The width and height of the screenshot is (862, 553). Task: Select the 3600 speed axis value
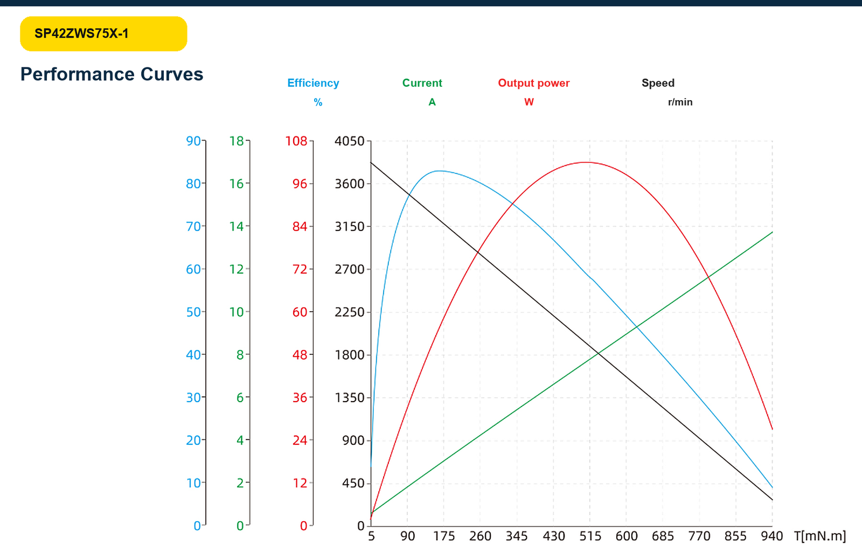pos(350,184)
